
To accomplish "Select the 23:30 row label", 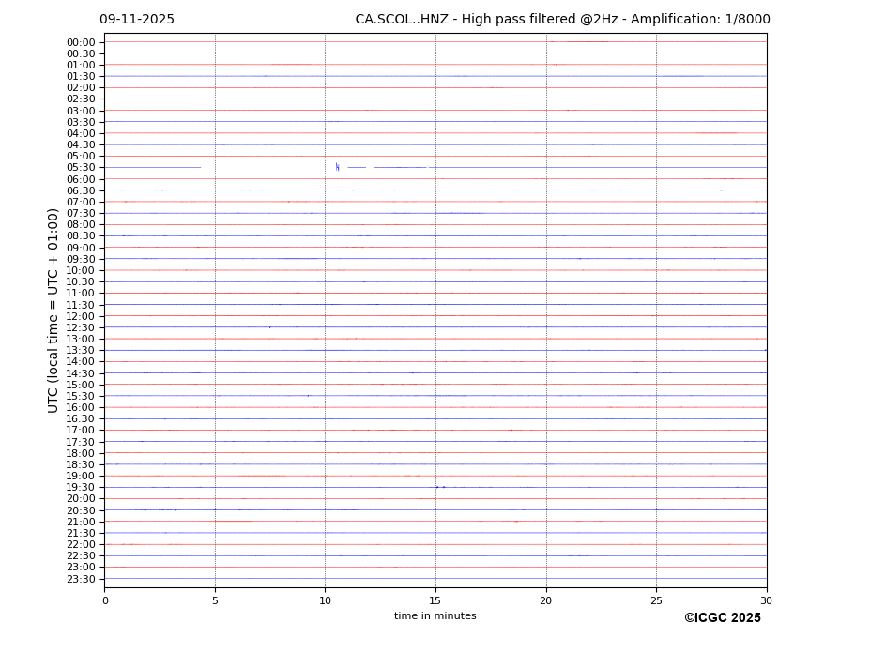I will coord(81,579).
